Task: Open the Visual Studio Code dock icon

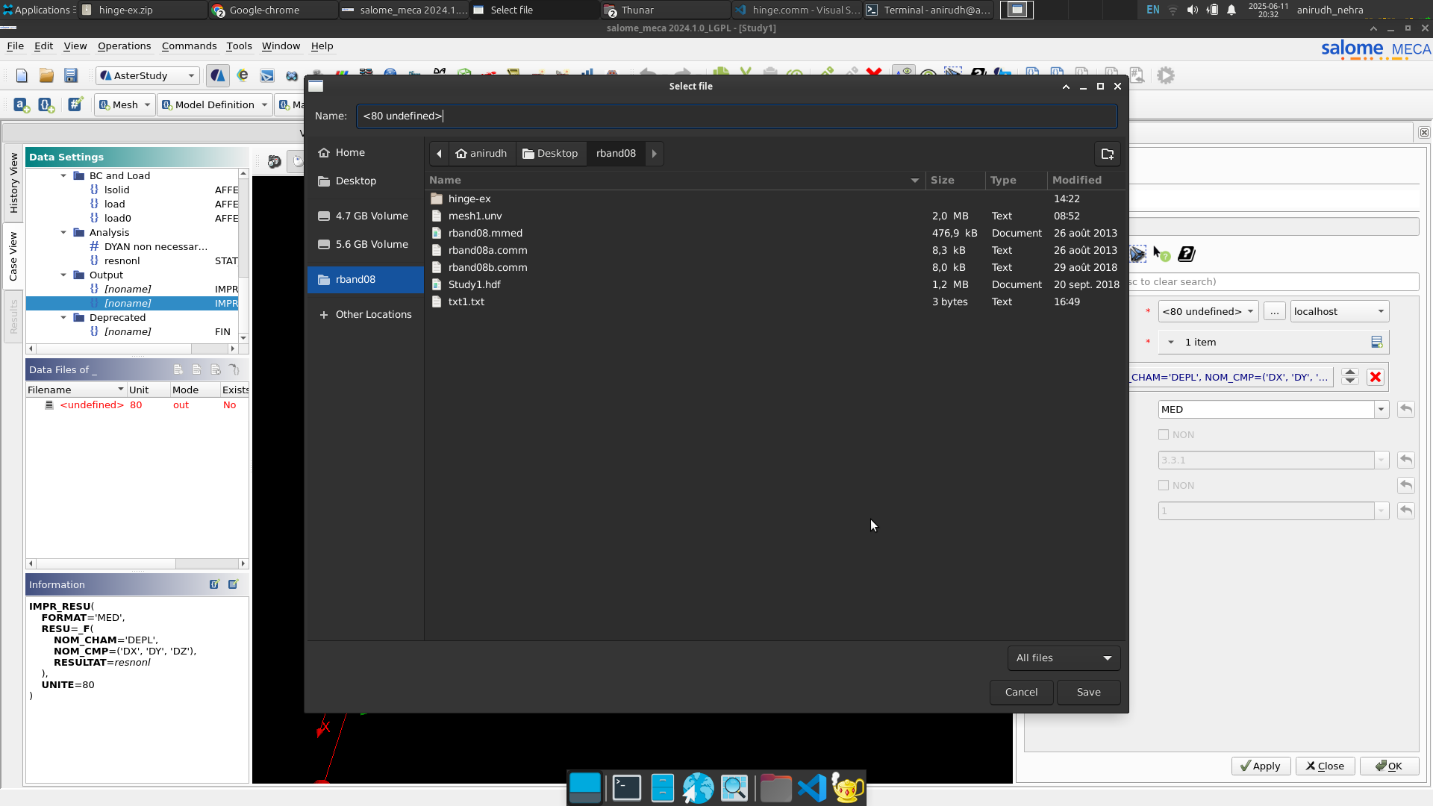Action: (x=812, y=788)
